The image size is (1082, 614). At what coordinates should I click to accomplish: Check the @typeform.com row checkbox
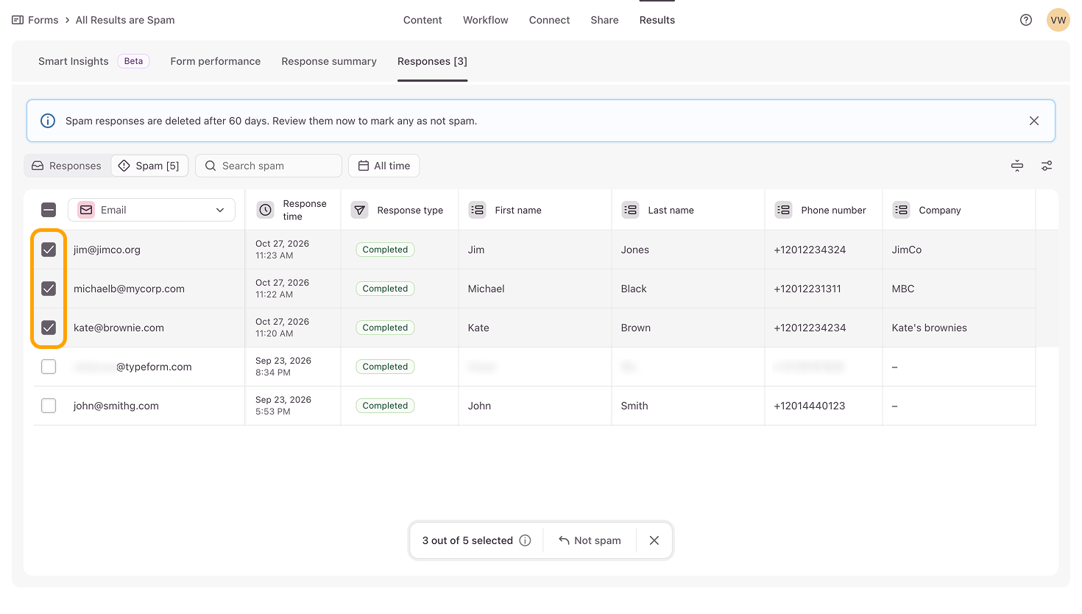(49, 367)
